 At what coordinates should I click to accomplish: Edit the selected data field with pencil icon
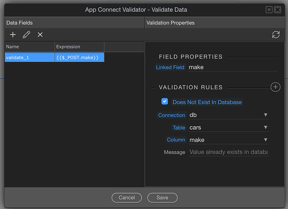pyautogui.click(x=26, y=35)
